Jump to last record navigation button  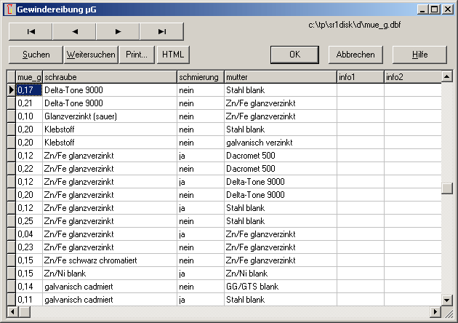tap(161, 31)
